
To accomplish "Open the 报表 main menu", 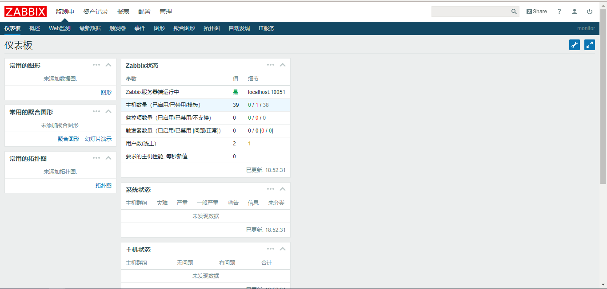I will coord(123,12).
